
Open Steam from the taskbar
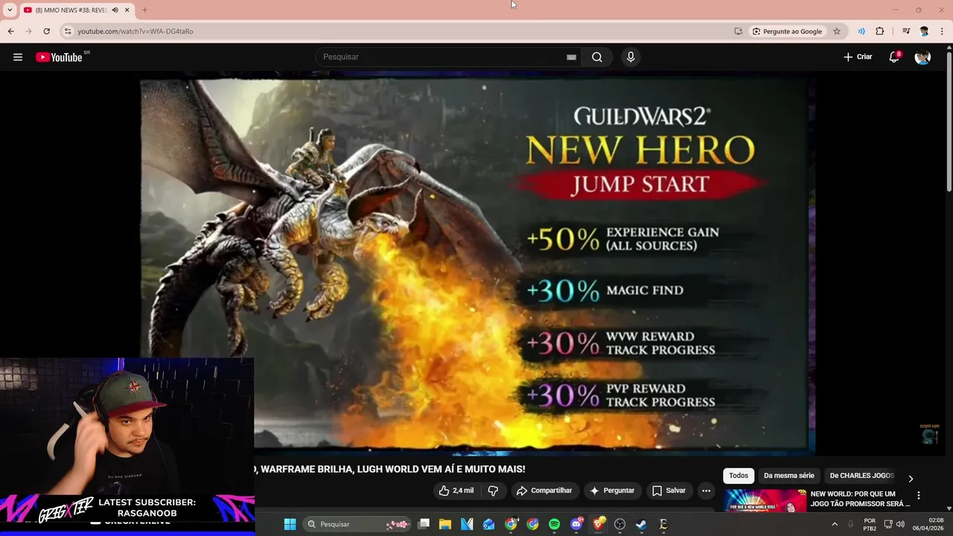[641, 524]
